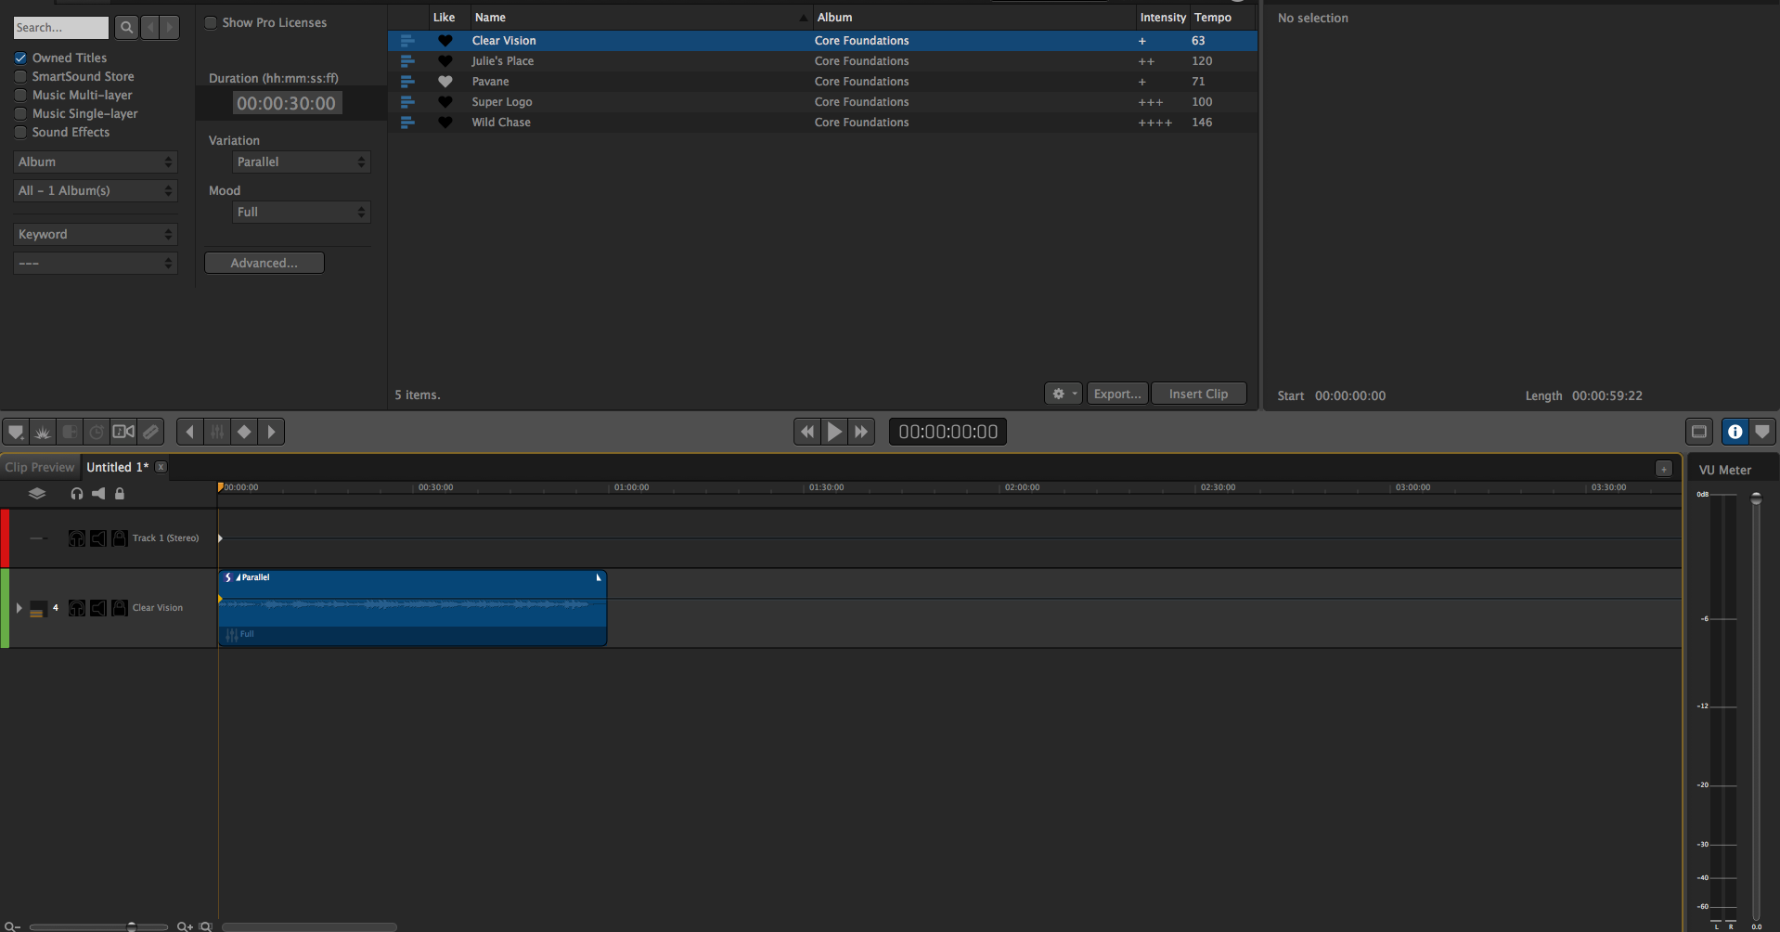Image resolution: width=1780 pixels, height=932 pixels.
Task: Lock the Clear Vision track
Action: [x=120, y=608]
